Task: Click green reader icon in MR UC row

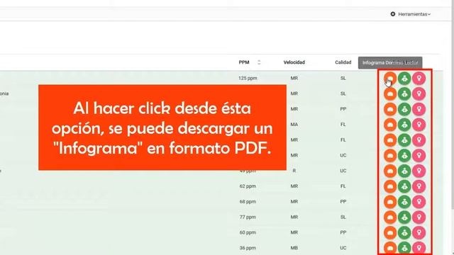Action: [404, 156]
